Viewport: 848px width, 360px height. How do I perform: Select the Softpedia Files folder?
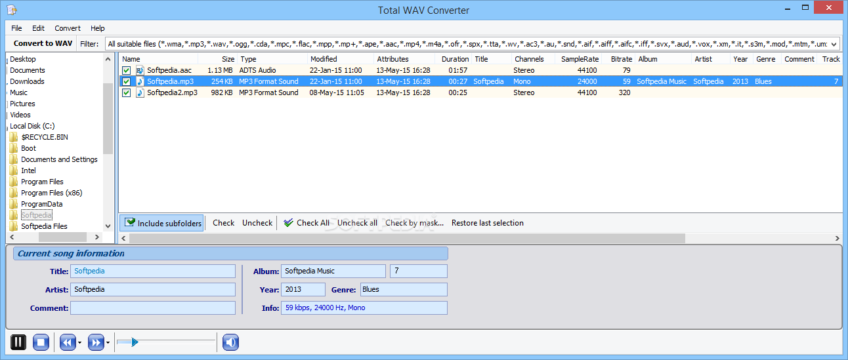pos(44,226)
